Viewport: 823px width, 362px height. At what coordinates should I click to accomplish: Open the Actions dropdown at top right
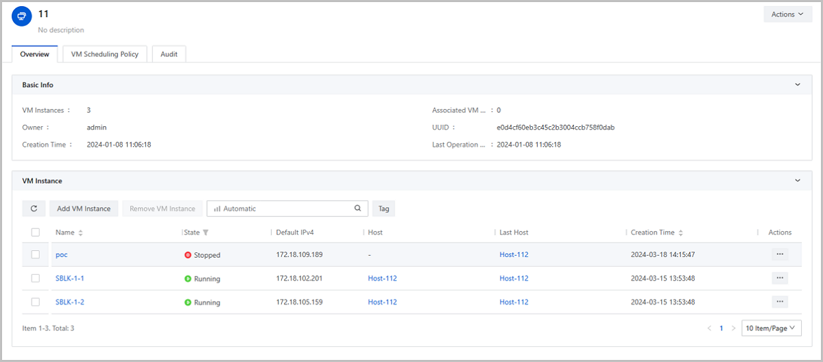787,14
